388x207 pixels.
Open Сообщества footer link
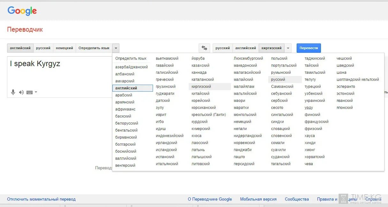click(297, 199)
